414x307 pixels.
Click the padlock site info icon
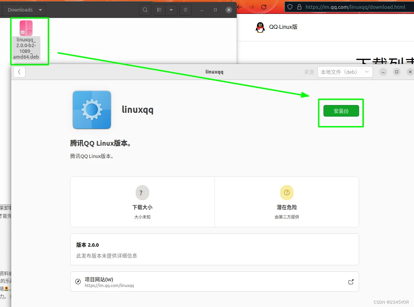[299, 7]
